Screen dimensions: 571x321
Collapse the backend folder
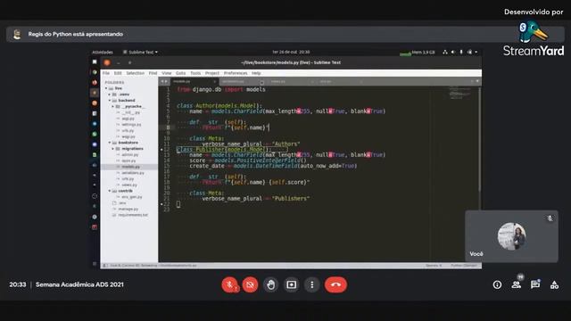109,101
